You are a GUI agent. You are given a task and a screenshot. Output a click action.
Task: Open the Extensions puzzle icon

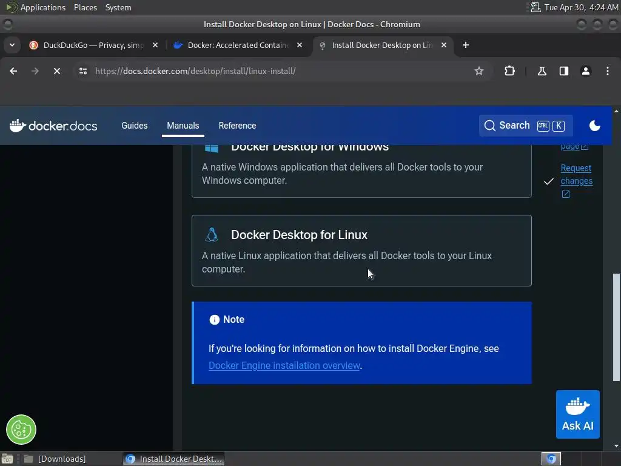pyautogui.click(x=509, y=71)
